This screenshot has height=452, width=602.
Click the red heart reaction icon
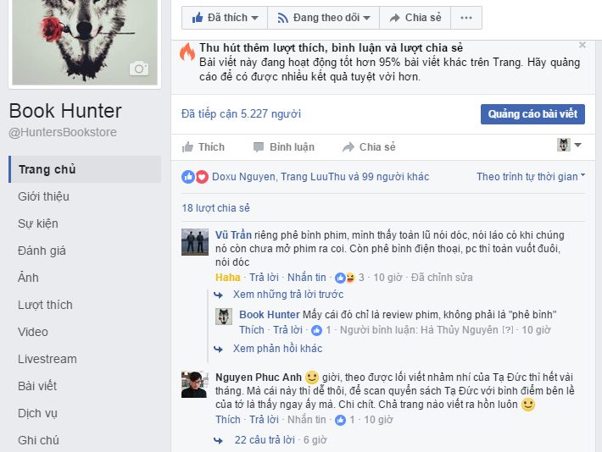pyautogui.click(x=202, y=177)
